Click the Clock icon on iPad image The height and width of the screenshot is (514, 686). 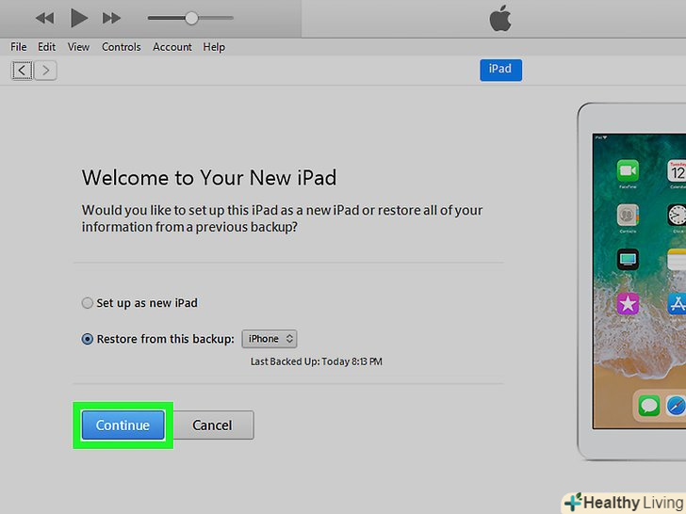pyautogui.click(x=677, y=215)
